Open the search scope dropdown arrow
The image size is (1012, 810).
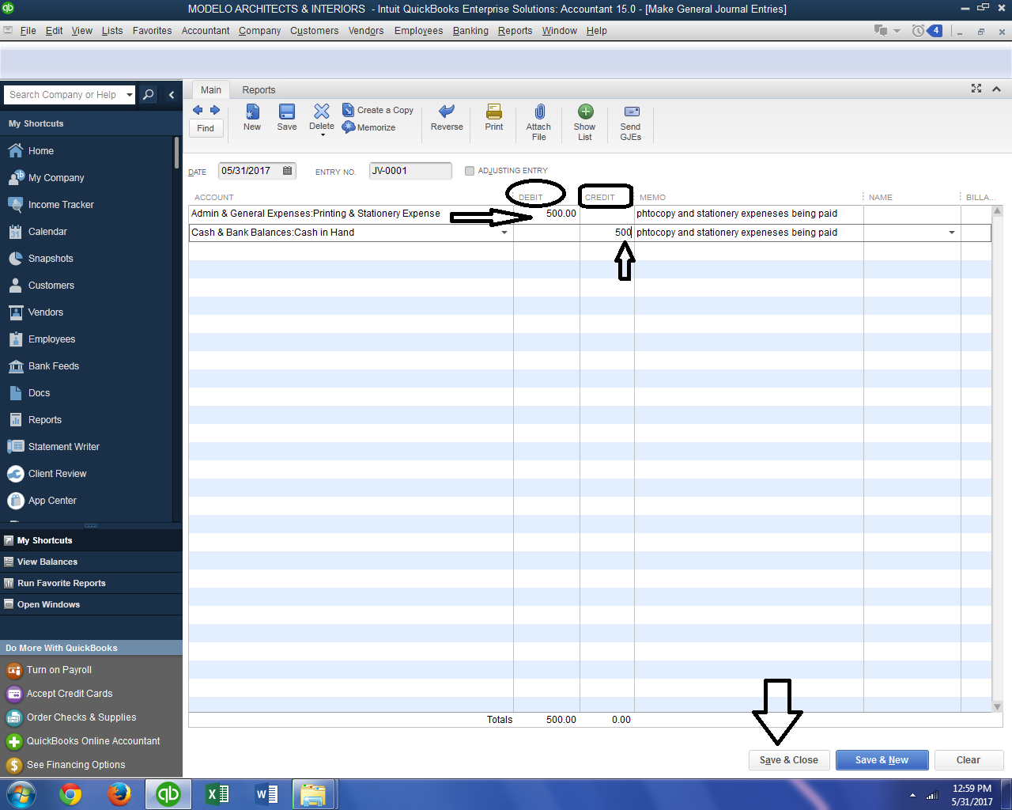(129, 94)
